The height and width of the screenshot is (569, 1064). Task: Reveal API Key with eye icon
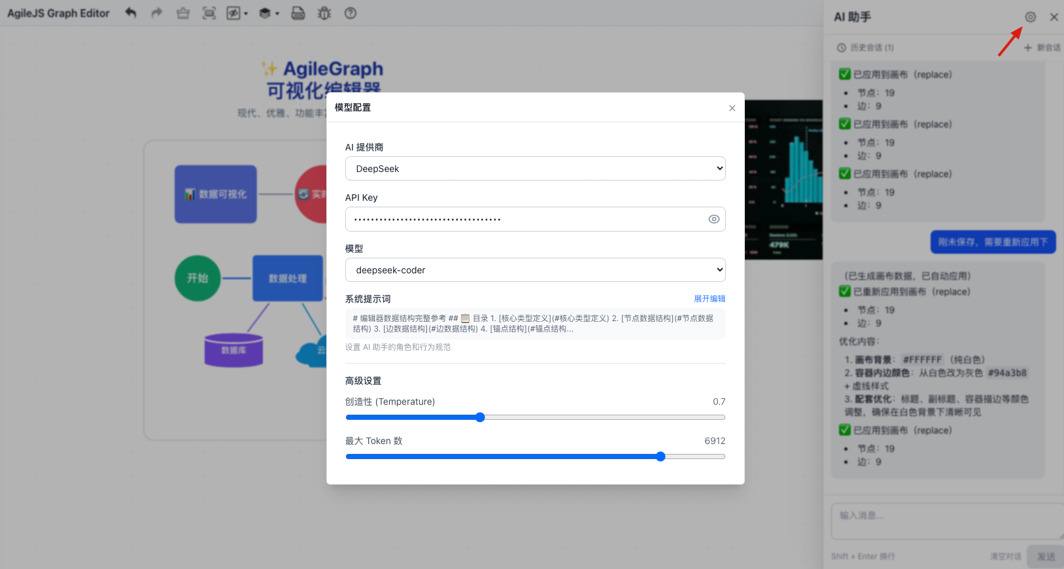(x=714, y=219)
